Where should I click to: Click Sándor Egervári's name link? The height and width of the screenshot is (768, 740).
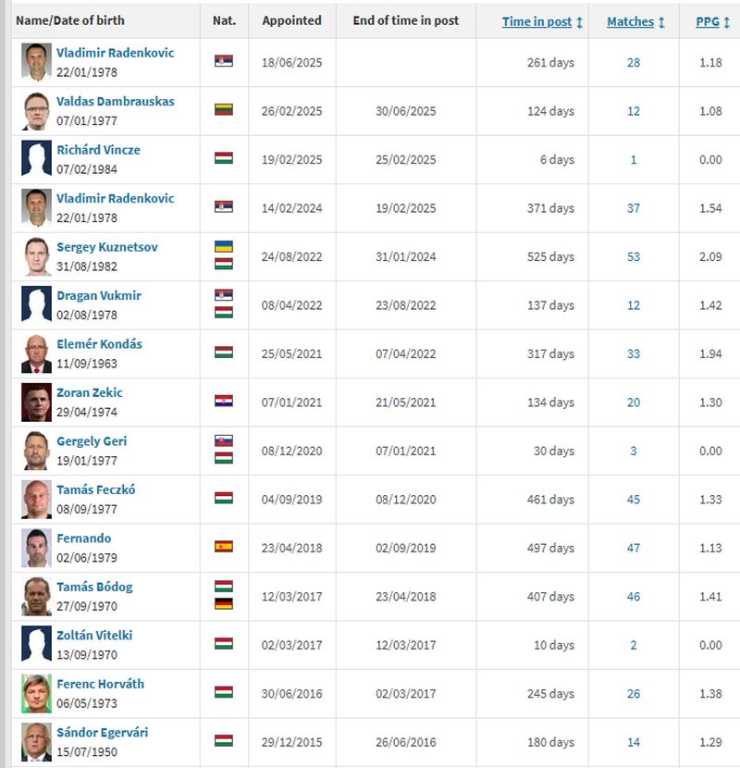tap(102, 733)
